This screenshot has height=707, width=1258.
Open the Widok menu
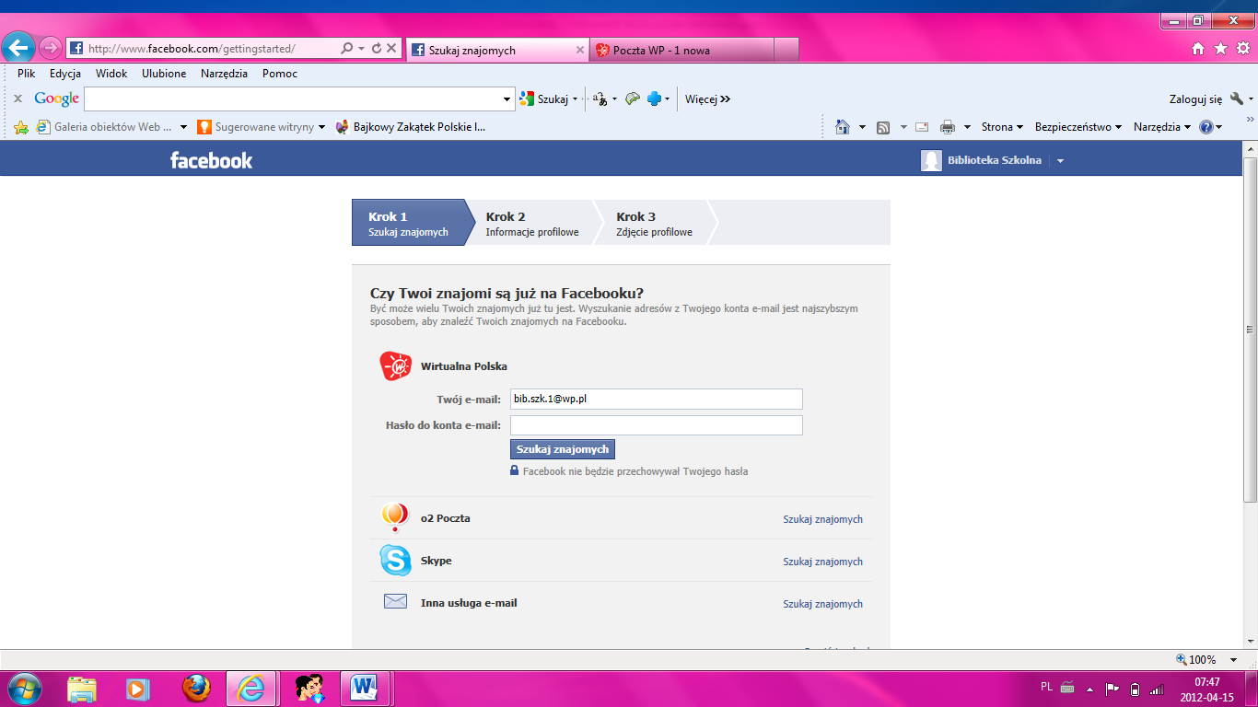[x=111, y=74]
